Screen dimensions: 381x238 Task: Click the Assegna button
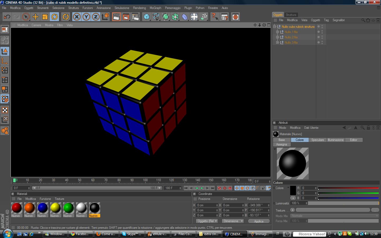coord(282,144)
